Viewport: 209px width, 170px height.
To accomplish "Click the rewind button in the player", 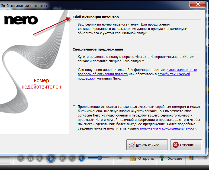I will (40, 158).
